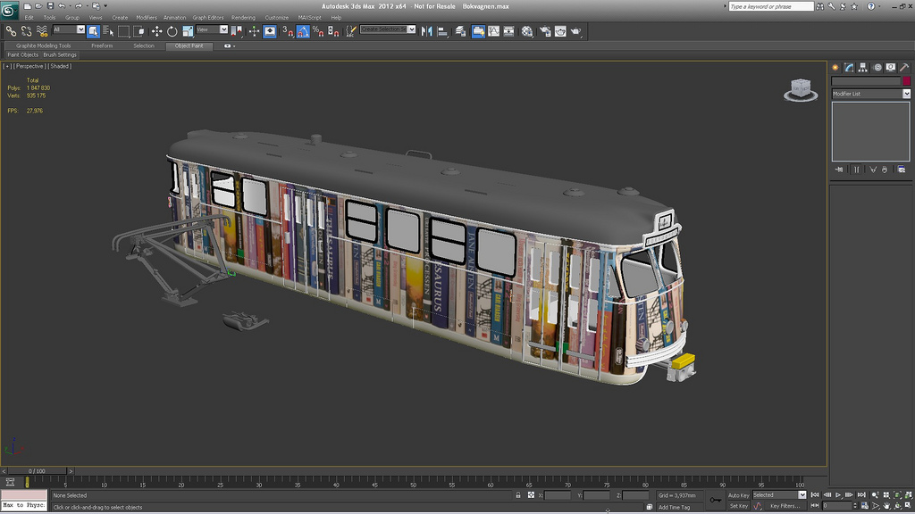915x514 pixels.
Task: Select the Select and Scale tool
Action: pos(188,31)
